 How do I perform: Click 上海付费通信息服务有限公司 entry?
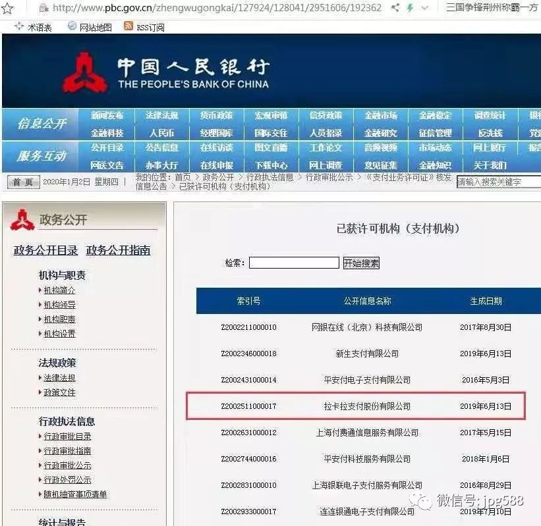coord(367,433)
